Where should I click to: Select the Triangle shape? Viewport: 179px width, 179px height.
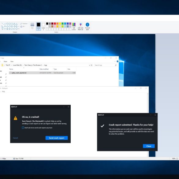[17, 24]
